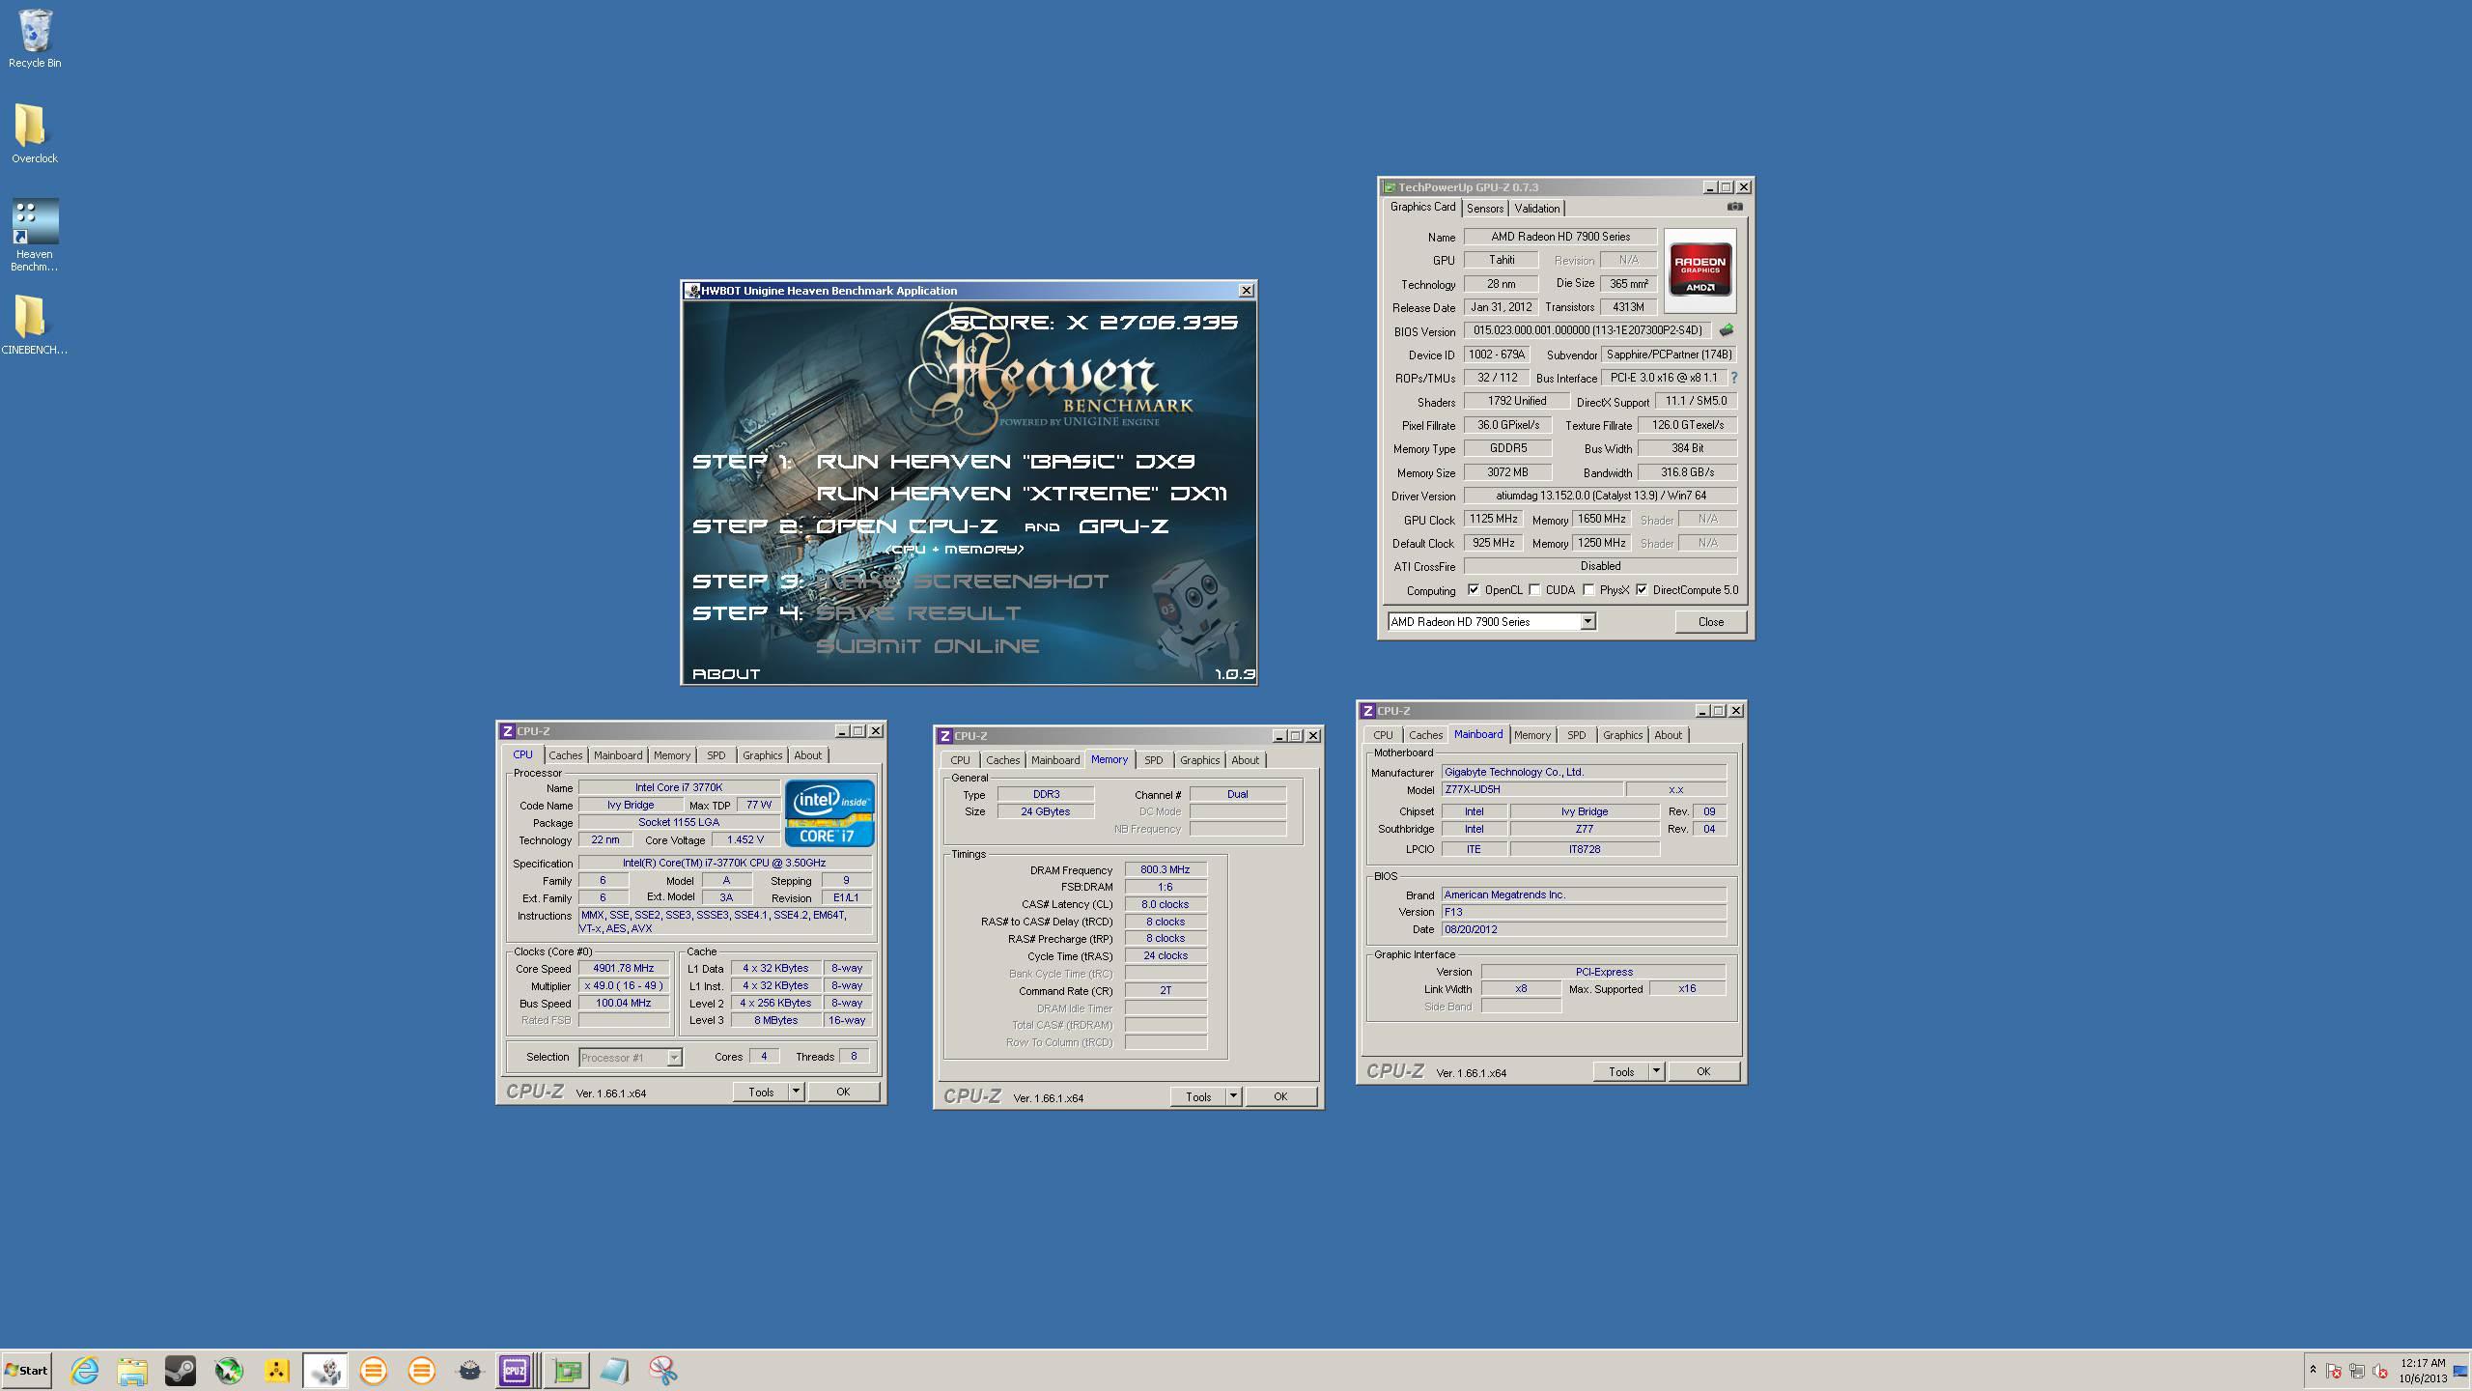Click Save Result in Heaven Benchmark
The width and height of the screenshot is (2472, 1391).
(x=918, y=613)
